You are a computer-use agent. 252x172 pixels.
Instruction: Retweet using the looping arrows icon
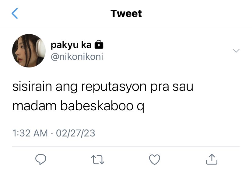tap(98, 159)
